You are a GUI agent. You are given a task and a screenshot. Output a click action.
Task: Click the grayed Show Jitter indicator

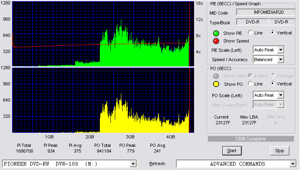click(x=216, y=76)
